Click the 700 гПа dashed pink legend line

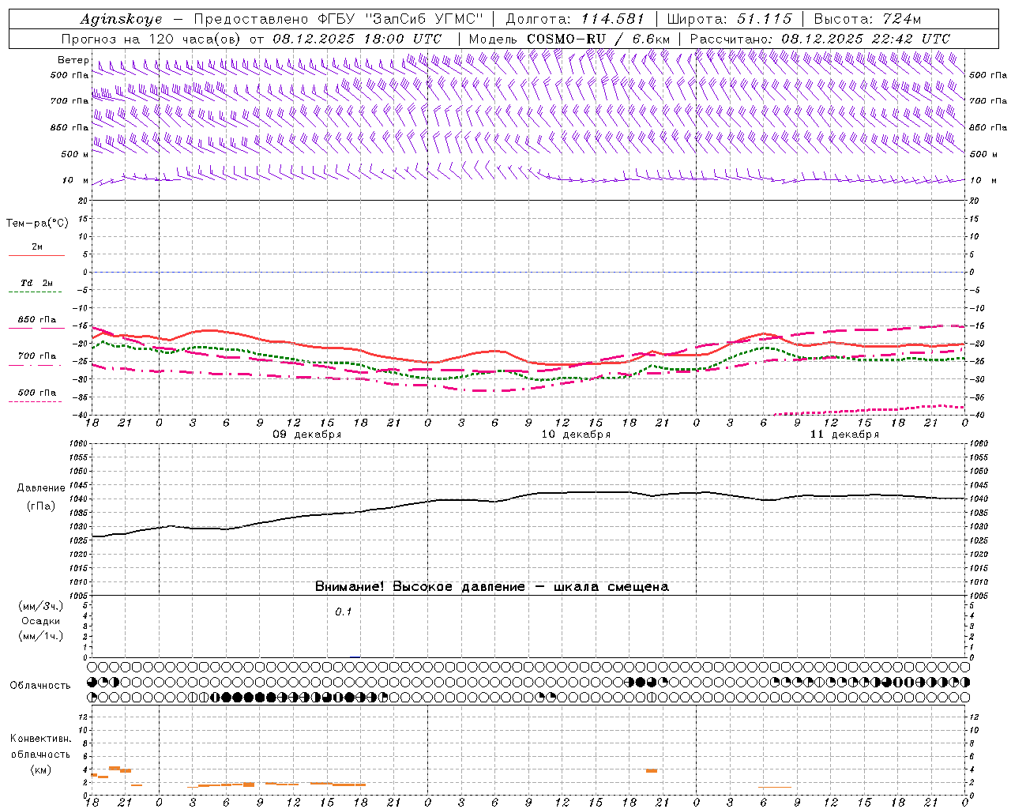36,365
